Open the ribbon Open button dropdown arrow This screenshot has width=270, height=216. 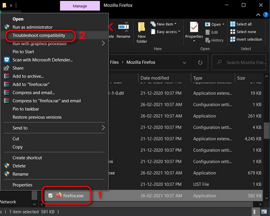[223, 24]
